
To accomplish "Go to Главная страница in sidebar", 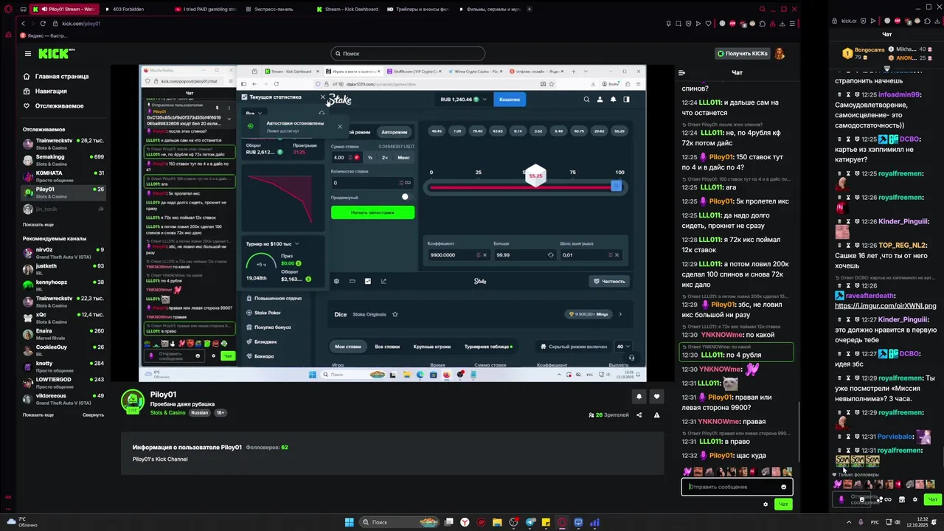I will click(x=56, y=76).
